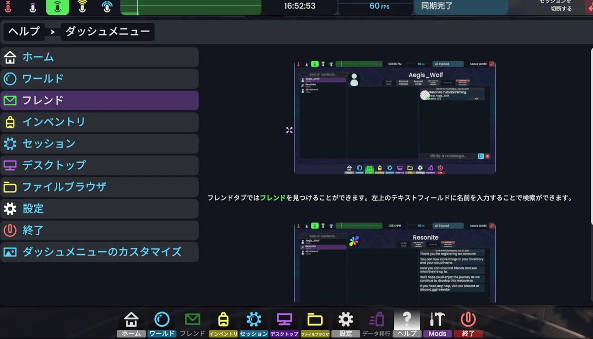
Task: Click the monitor icon beside デスクトップ in list
Action: (x=10, y=165)
